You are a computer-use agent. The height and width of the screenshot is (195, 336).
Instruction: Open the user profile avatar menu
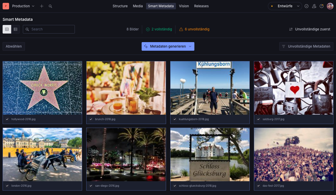click(330, 6)
